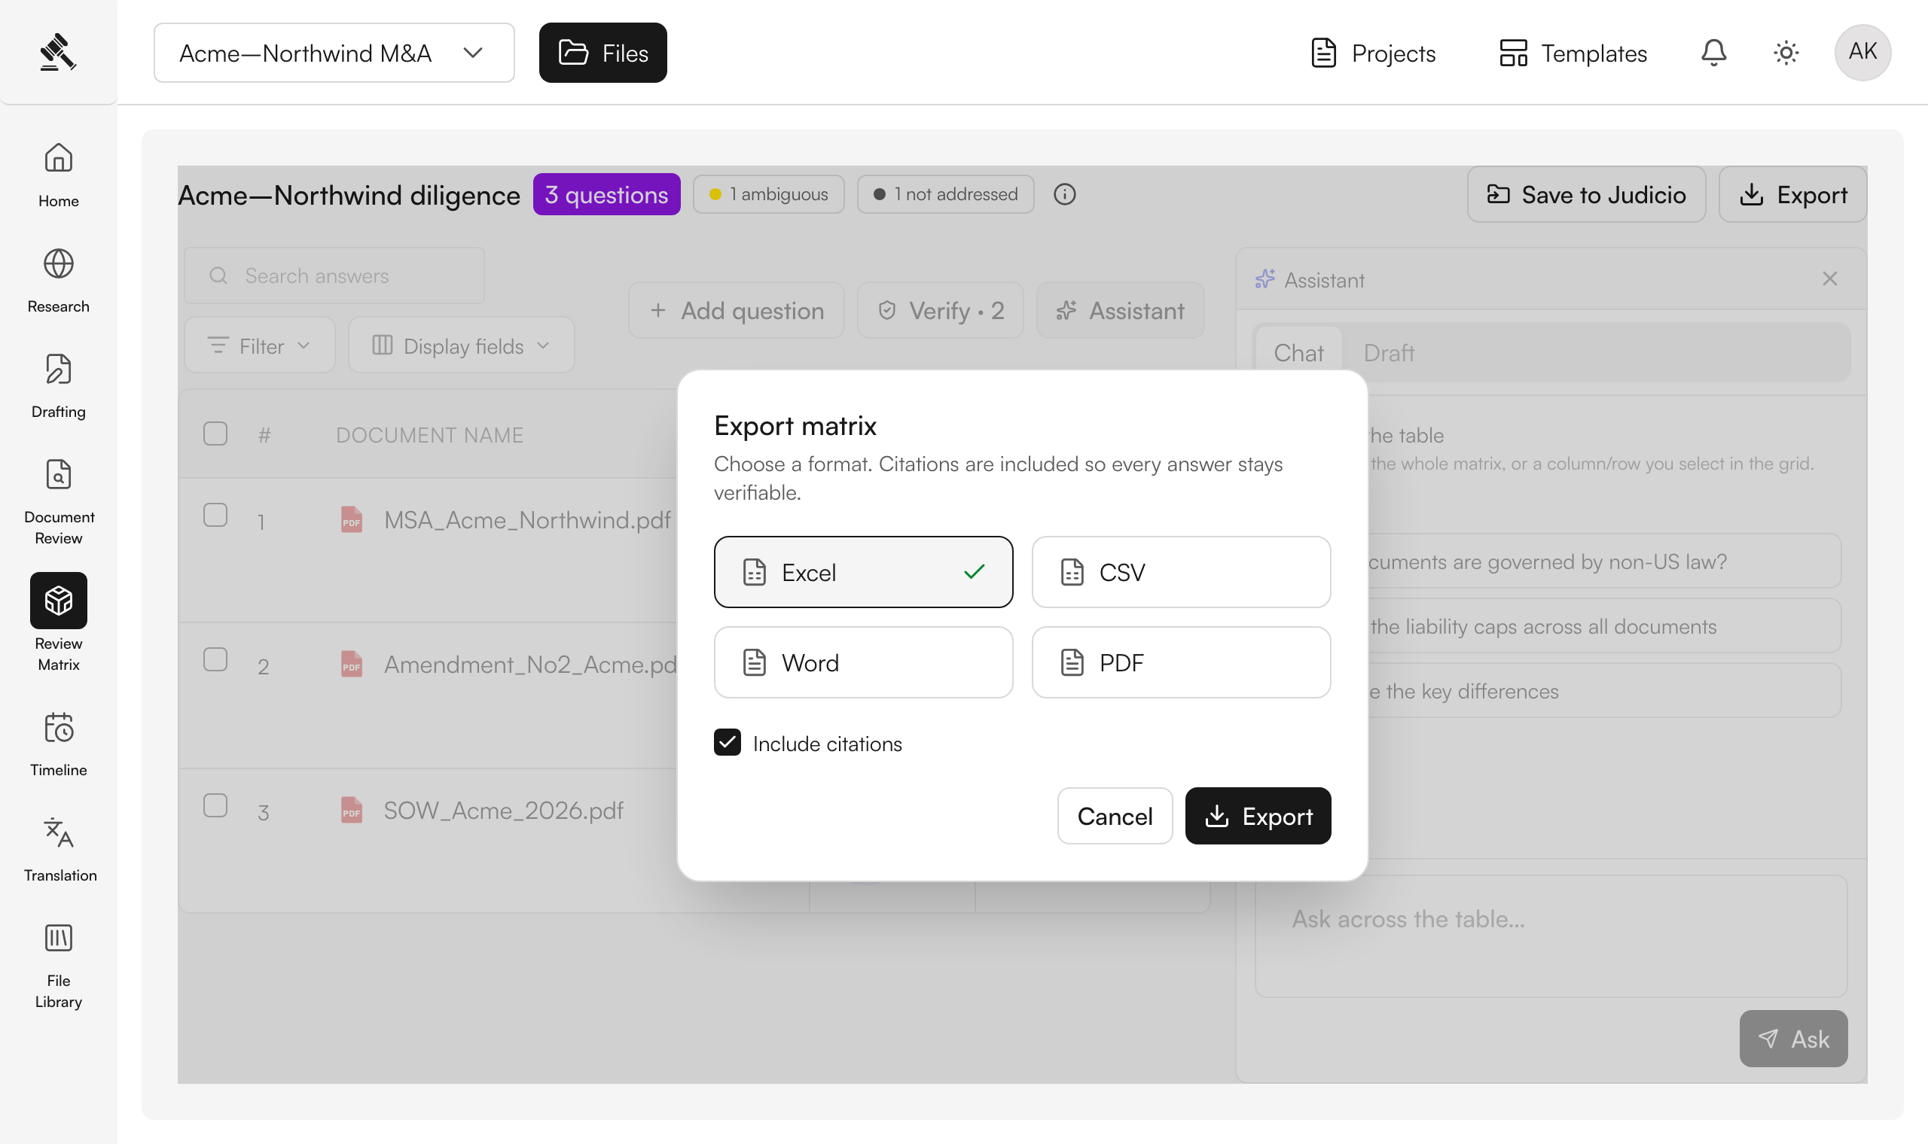Check the row 3 SOW_Acme_2026 checkbox
Screen dimensions: 1928x1144
(x=215, y=805)
